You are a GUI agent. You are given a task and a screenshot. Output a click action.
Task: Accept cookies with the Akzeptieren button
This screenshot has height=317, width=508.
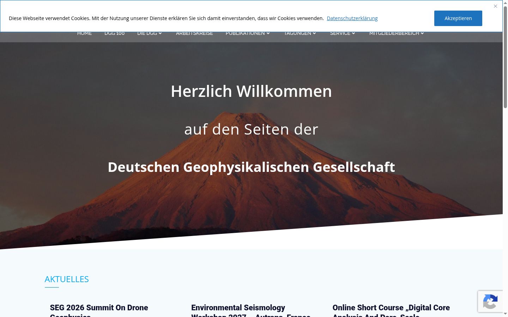(458, 18)
